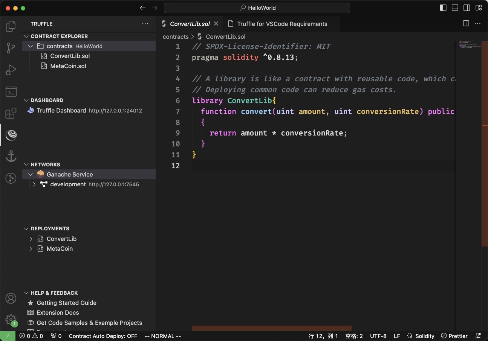Viewport: 488px width, 341px height.
Task: Open Customize Layout icon
Action: [478, 8]
